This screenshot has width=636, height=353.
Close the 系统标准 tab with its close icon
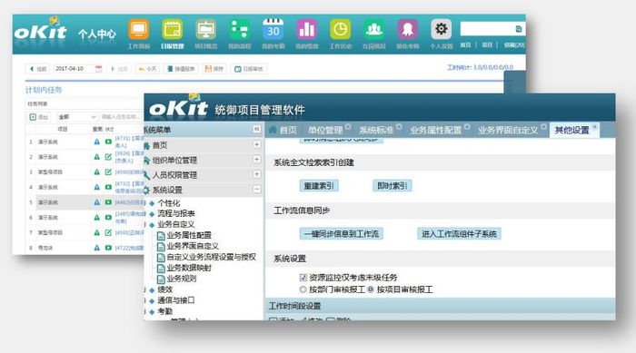(x=399, y=126)
